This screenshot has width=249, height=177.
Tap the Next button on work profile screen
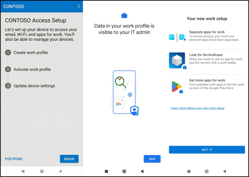click(x=152, y=159)
